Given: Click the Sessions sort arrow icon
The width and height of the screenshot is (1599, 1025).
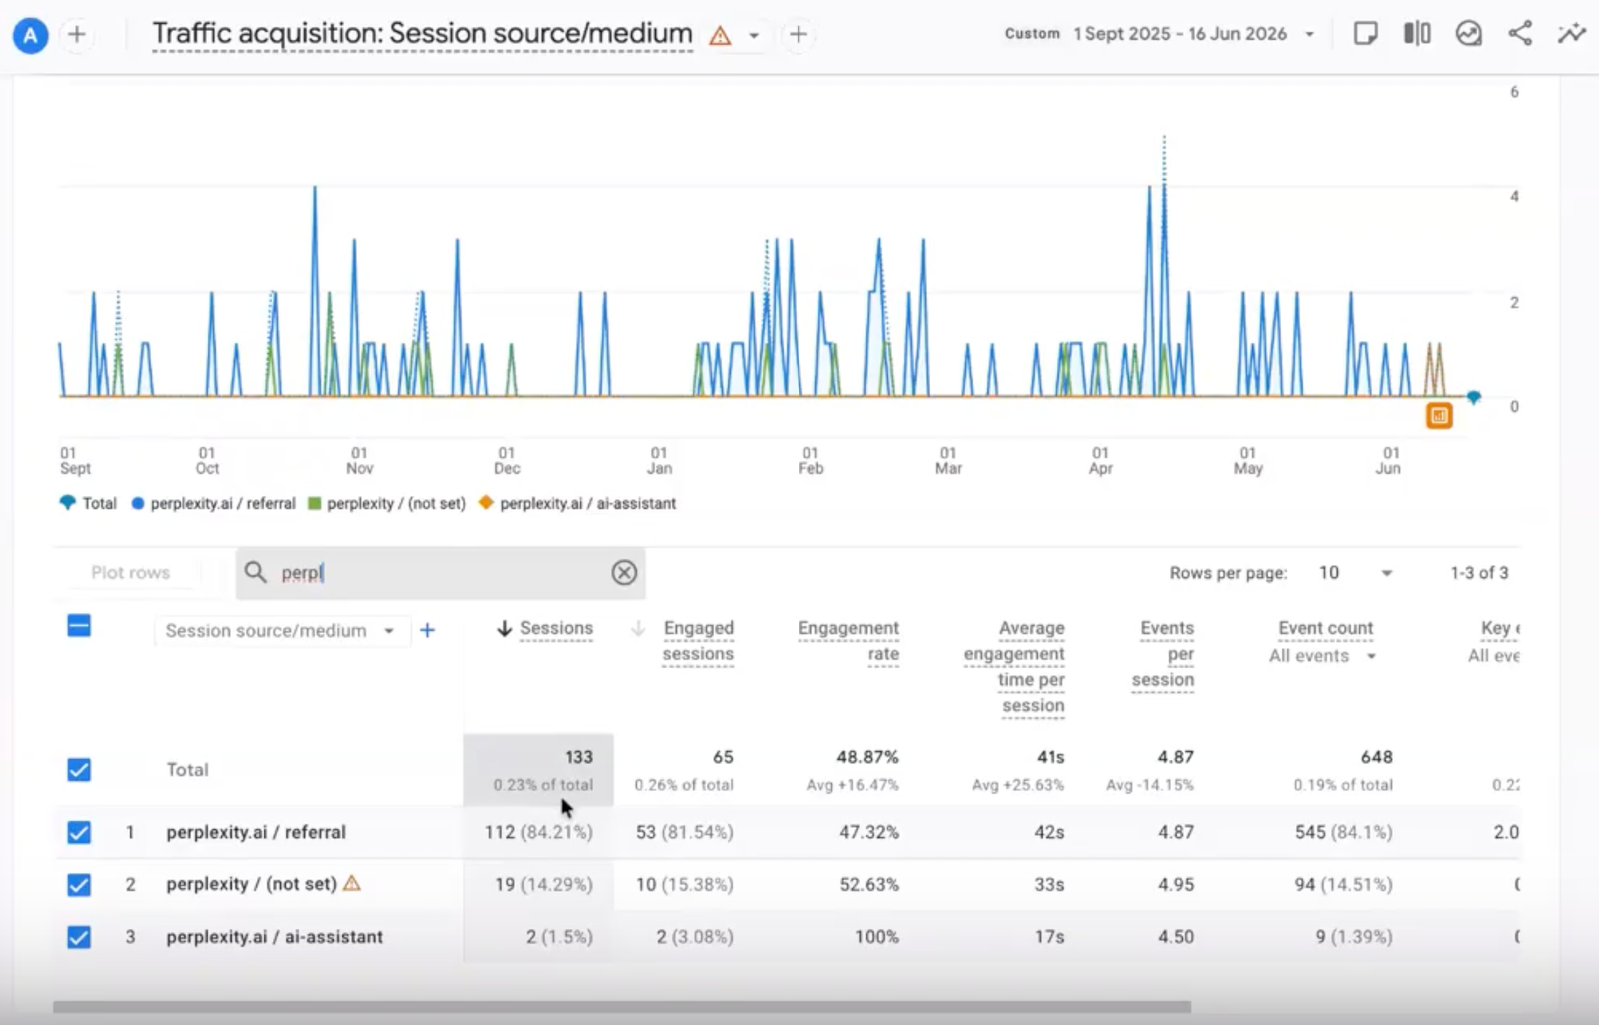Looking at the screenshot, I should [x=505, y=628].
